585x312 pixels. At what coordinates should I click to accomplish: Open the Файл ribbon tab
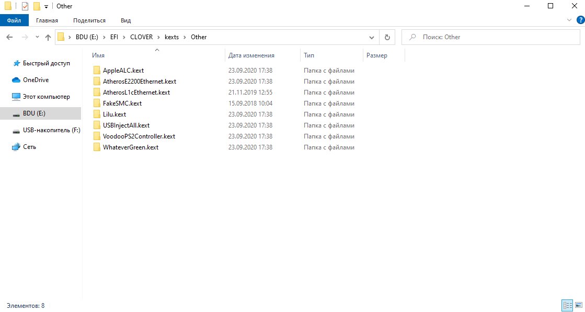click(14, 20)
